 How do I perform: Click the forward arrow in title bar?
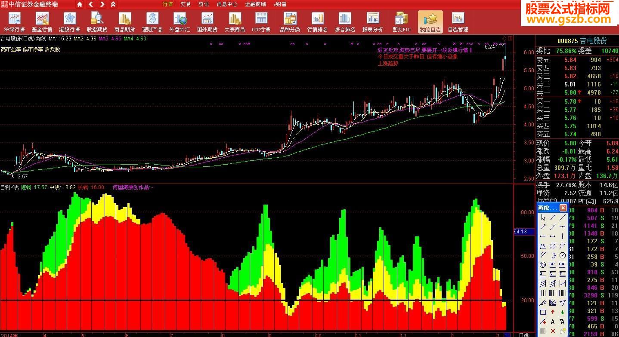[x=102, y=4]
